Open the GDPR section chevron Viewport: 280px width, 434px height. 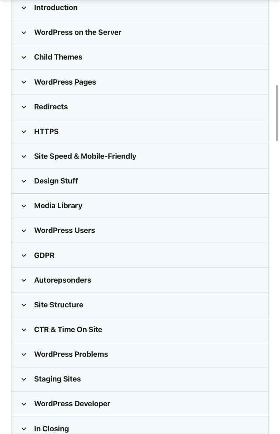[24, 256]
